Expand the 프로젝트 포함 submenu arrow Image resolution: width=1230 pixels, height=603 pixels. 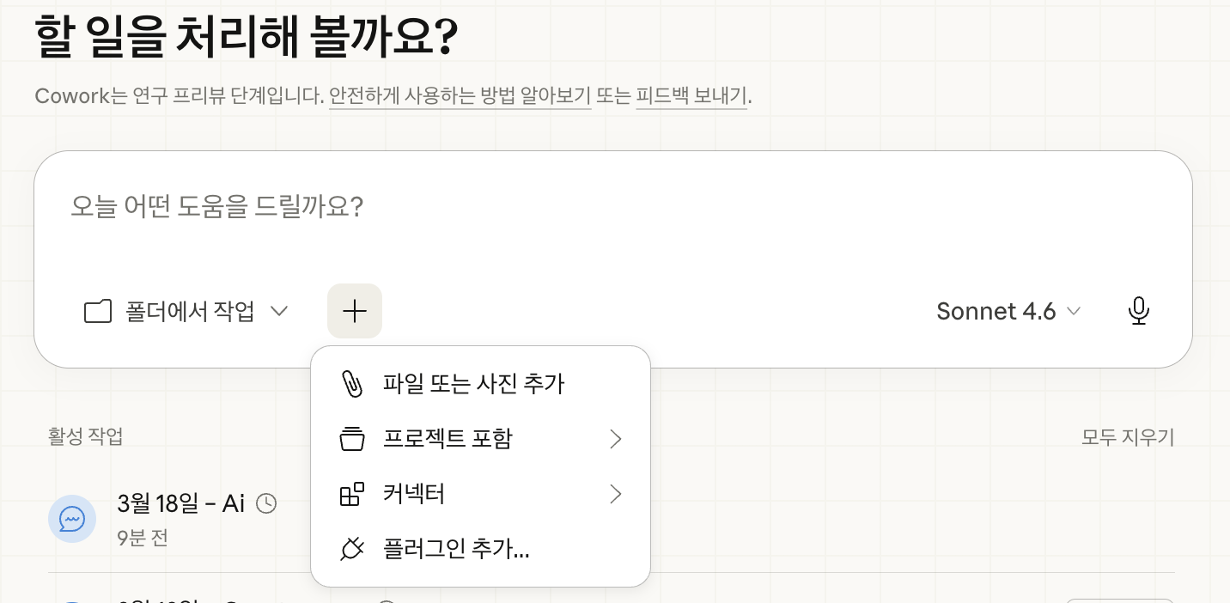coord(615,439)
